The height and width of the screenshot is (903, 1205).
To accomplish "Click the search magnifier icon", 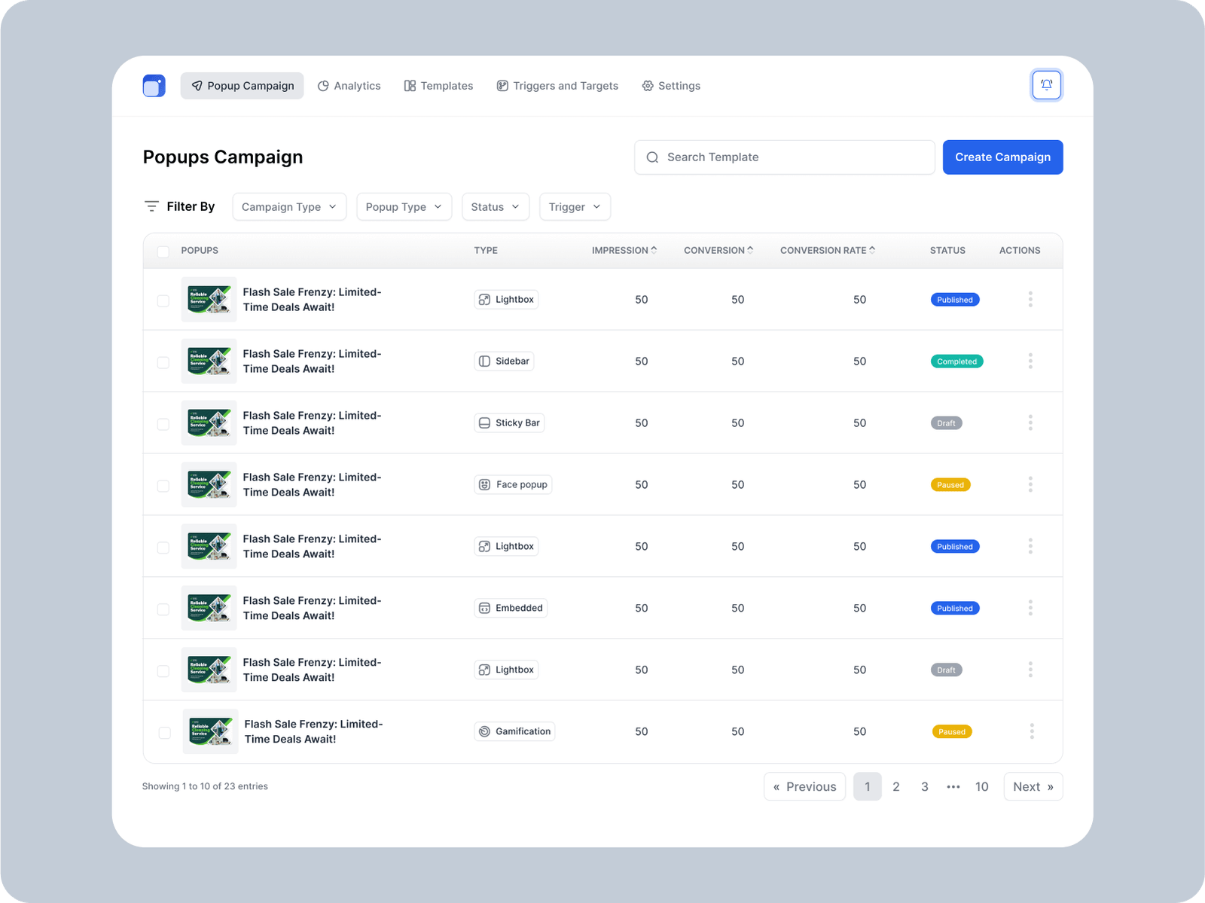I will point(652,157).
